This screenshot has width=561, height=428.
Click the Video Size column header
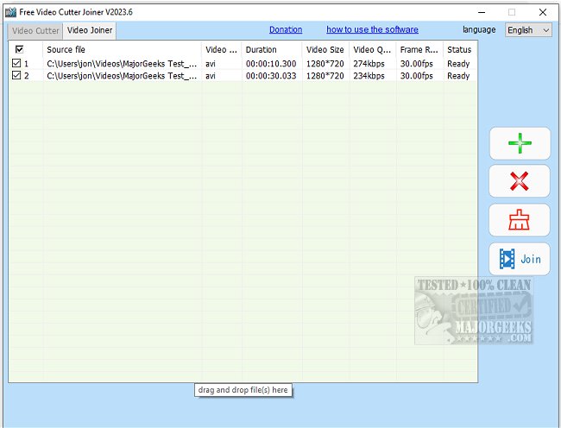tap(325, 49)
